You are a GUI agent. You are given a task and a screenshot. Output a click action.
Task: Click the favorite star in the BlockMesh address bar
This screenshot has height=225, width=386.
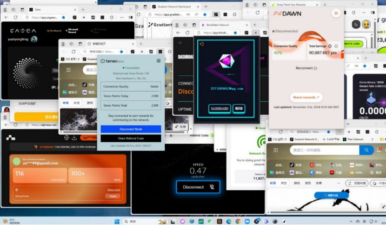point(235,33)
